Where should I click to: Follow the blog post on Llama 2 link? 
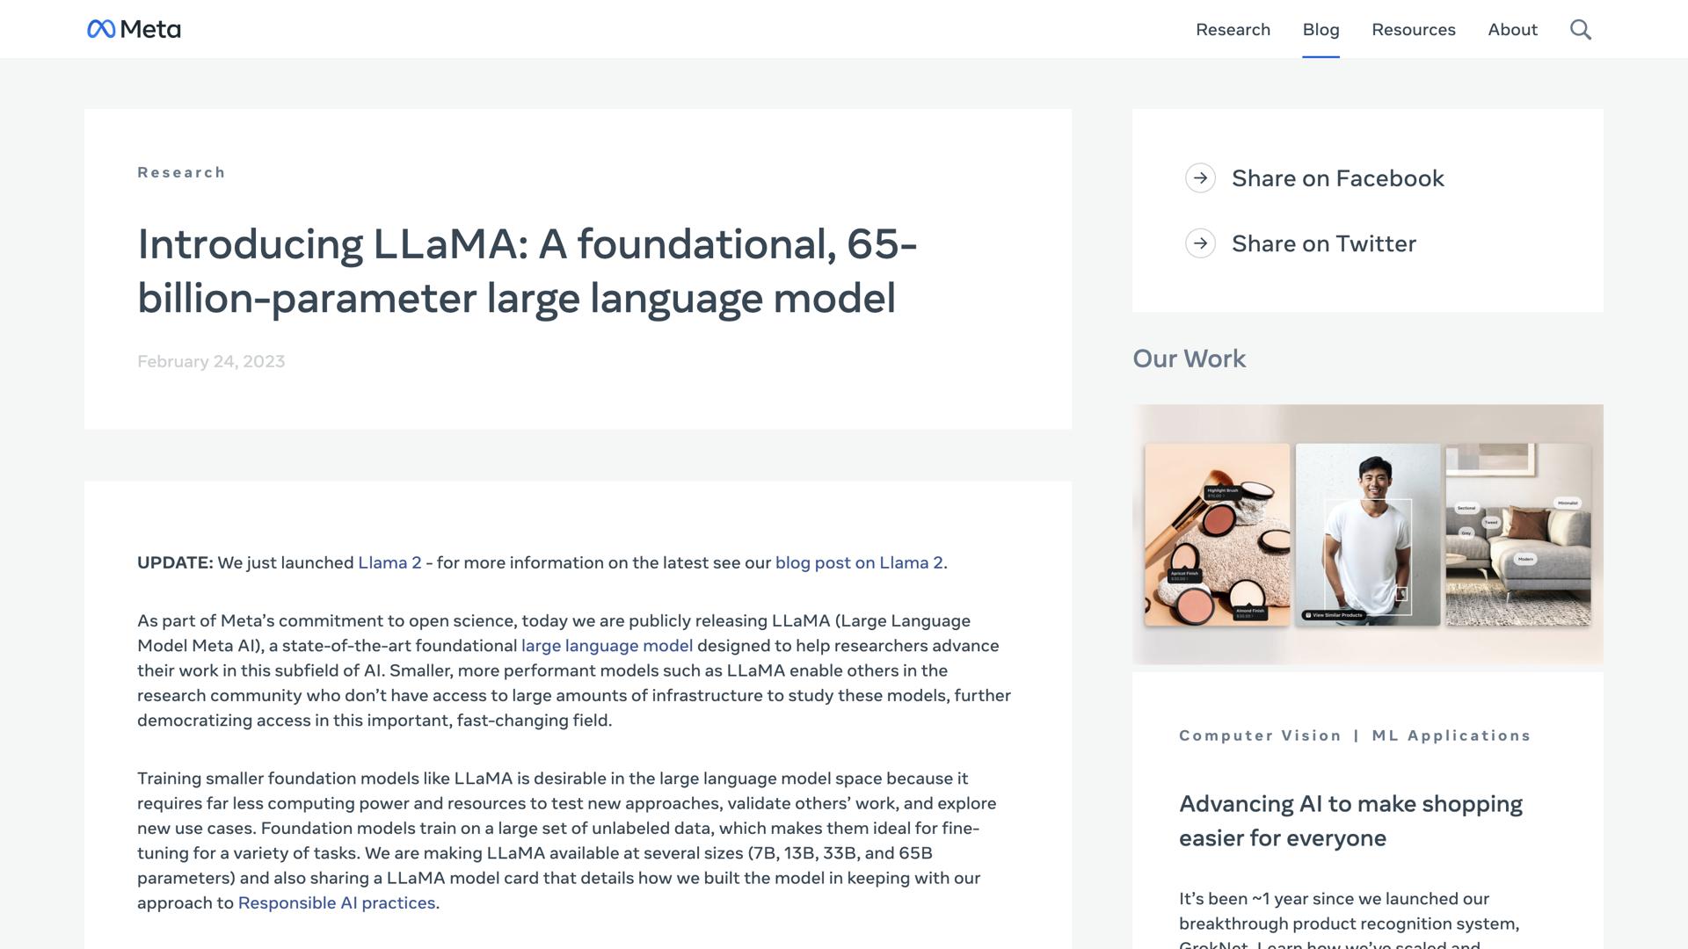click(x=858, y=563)
